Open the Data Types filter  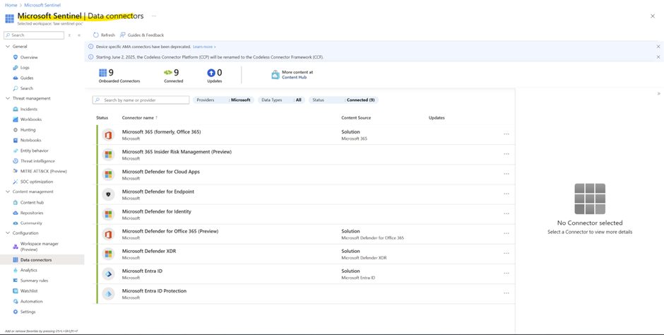point(281,100)
